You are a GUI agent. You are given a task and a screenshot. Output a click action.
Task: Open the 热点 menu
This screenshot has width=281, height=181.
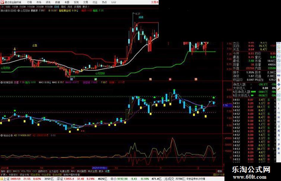(x=104, y=2)
